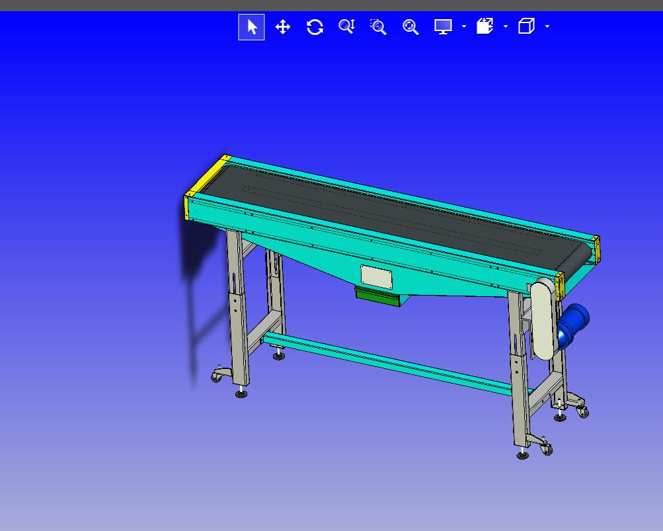Activate the Select arrow tool
Viewport: 663px width, 531px height.
tap(252, 27)
